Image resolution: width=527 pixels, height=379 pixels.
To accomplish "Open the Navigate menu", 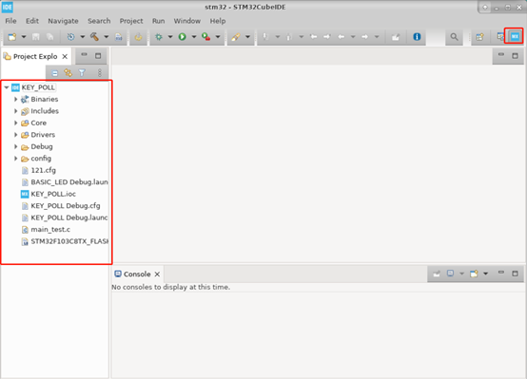I will pyautogui.click(x=63, y=21).
